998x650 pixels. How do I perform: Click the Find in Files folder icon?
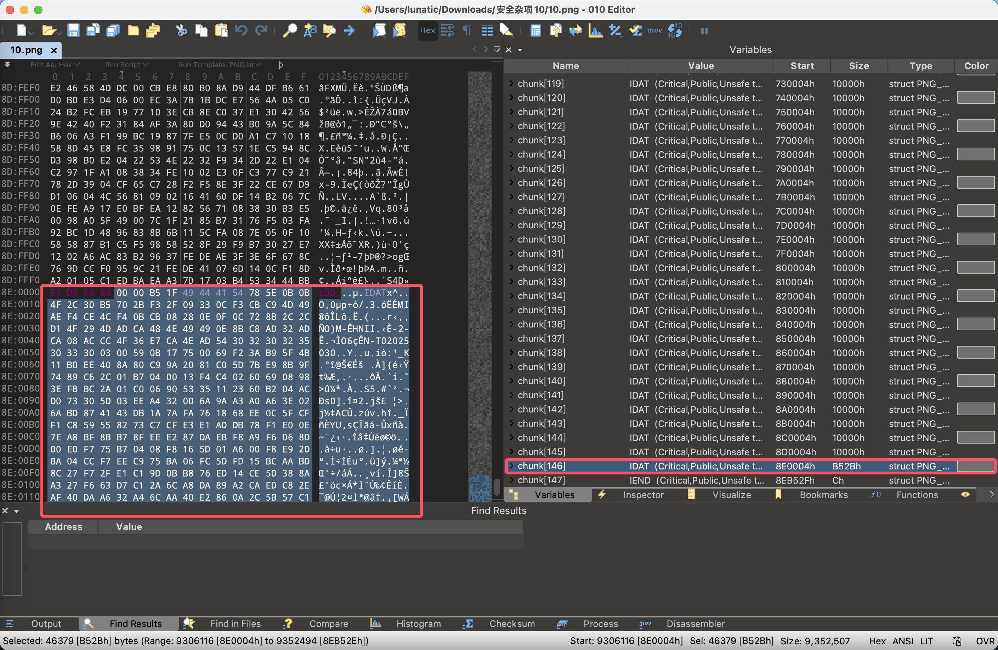(330, 30)
